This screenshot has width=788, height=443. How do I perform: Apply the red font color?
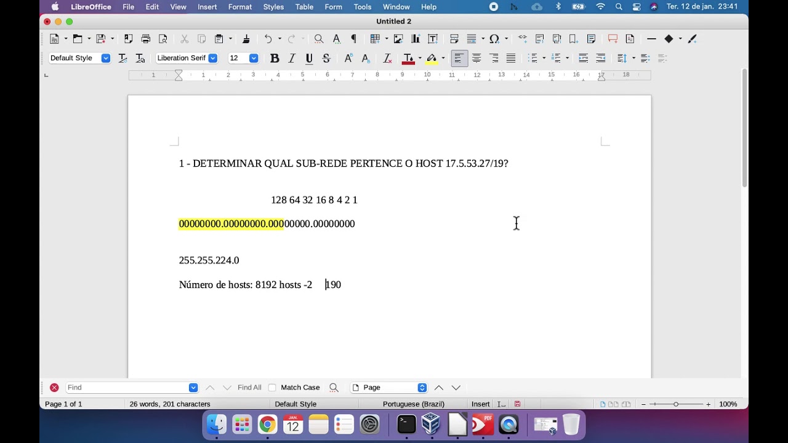click(x=408, y=58)
